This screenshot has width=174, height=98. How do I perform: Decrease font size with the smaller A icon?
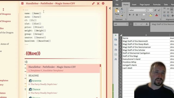point(159,10)
